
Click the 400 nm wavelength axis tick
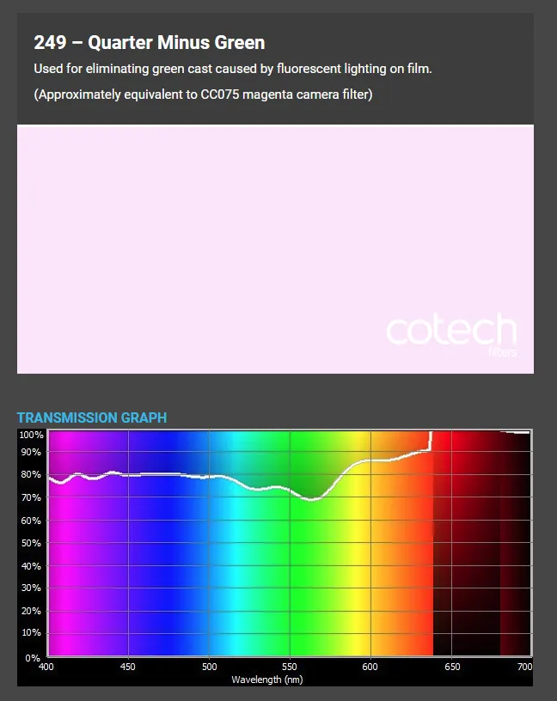pos(47,667)
